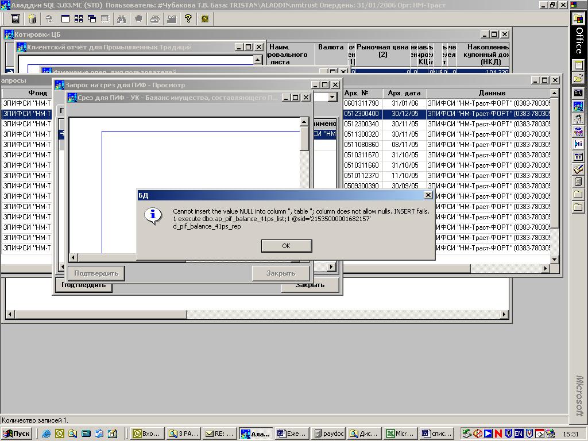
Task: Click the Office logo on the shortcut bar
Action: [x=578, y=18]
